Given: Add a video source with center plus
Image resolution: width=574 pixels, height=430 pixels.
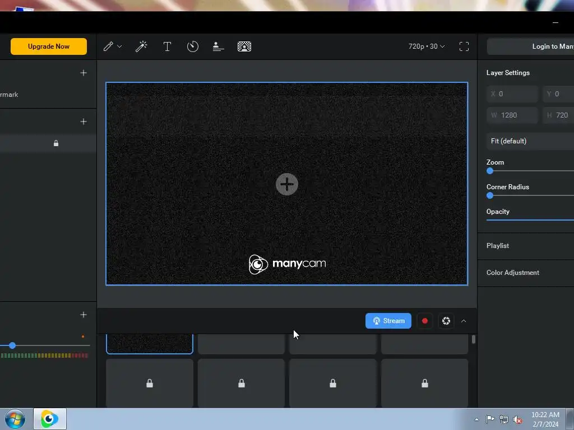Looking at the screenshot, I should 286,184.
